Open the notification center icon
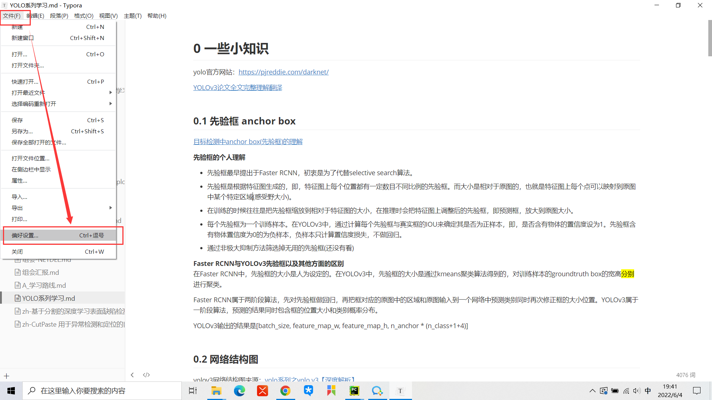This screenshot has width=712, height=400. coord(697,391)
